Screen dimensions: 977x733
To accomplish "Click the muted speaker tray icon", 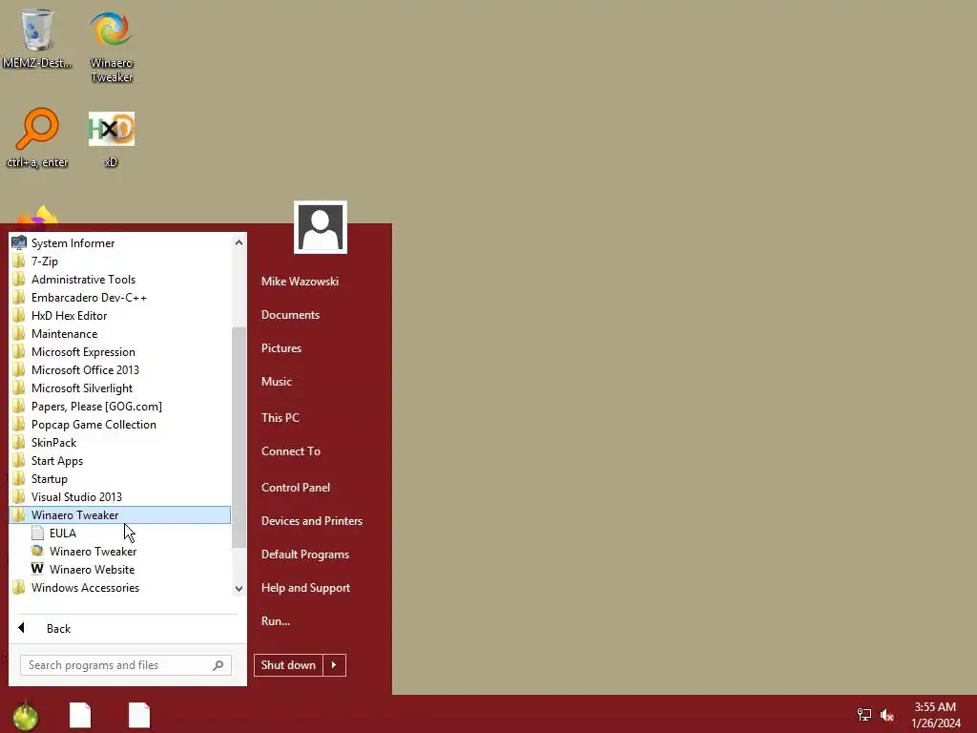I will pyautogui.click(x=886, y=715).
